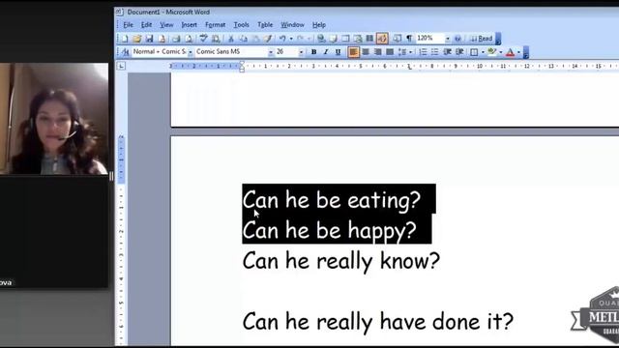Click the Columns icon
This screenshot has height=348, width=619.
click(369, 39)
